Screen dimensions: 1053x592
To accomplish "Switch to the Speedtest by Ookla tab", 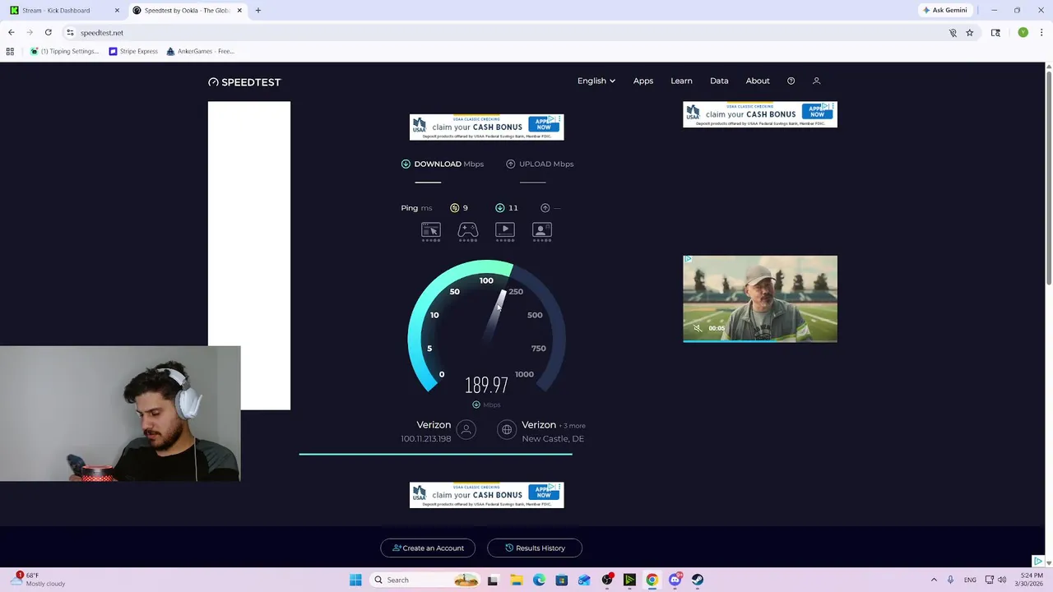I will click(x=187, y=11).
